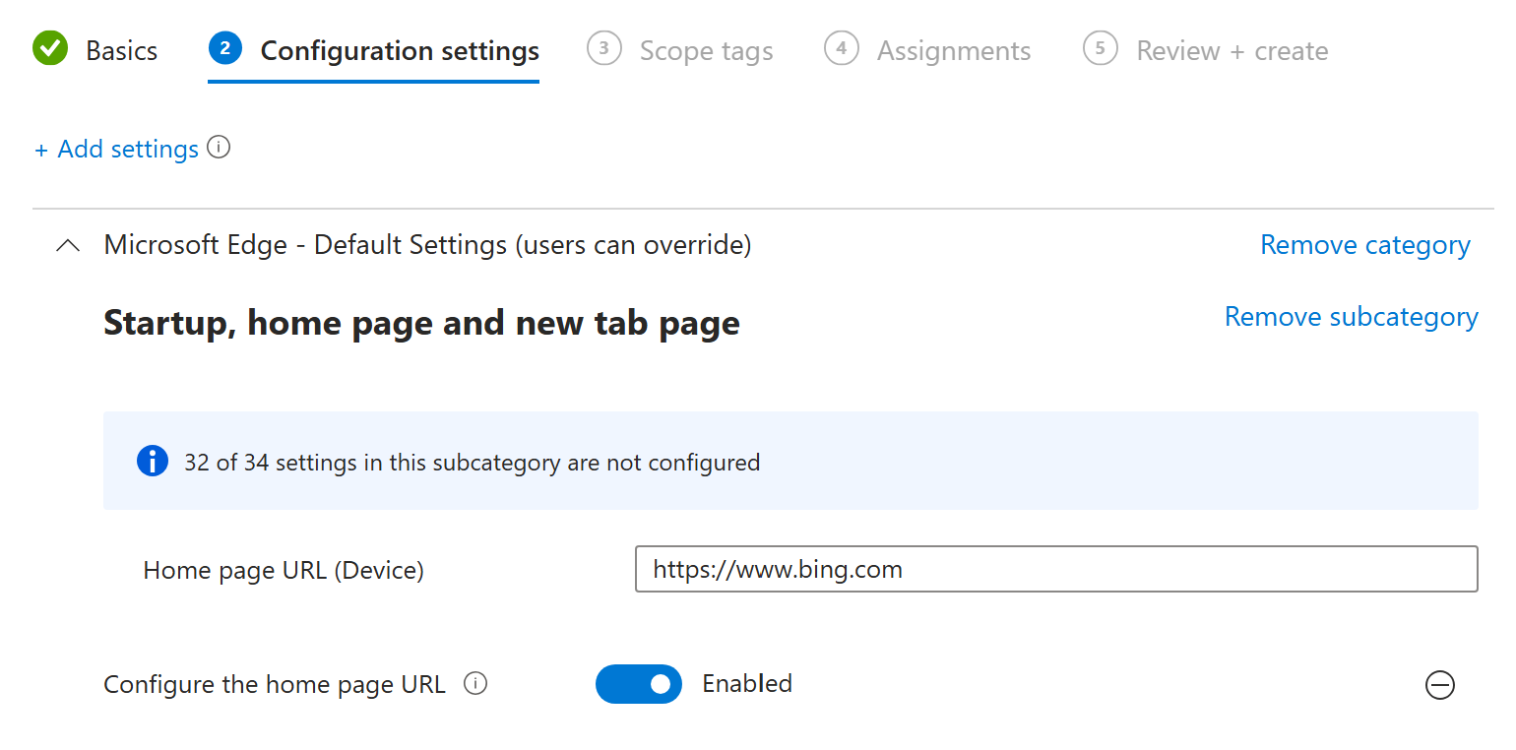This screenshot has width=1516, height=750.
Task: Click the Home page URL text field
Action: click(1055, 569)
